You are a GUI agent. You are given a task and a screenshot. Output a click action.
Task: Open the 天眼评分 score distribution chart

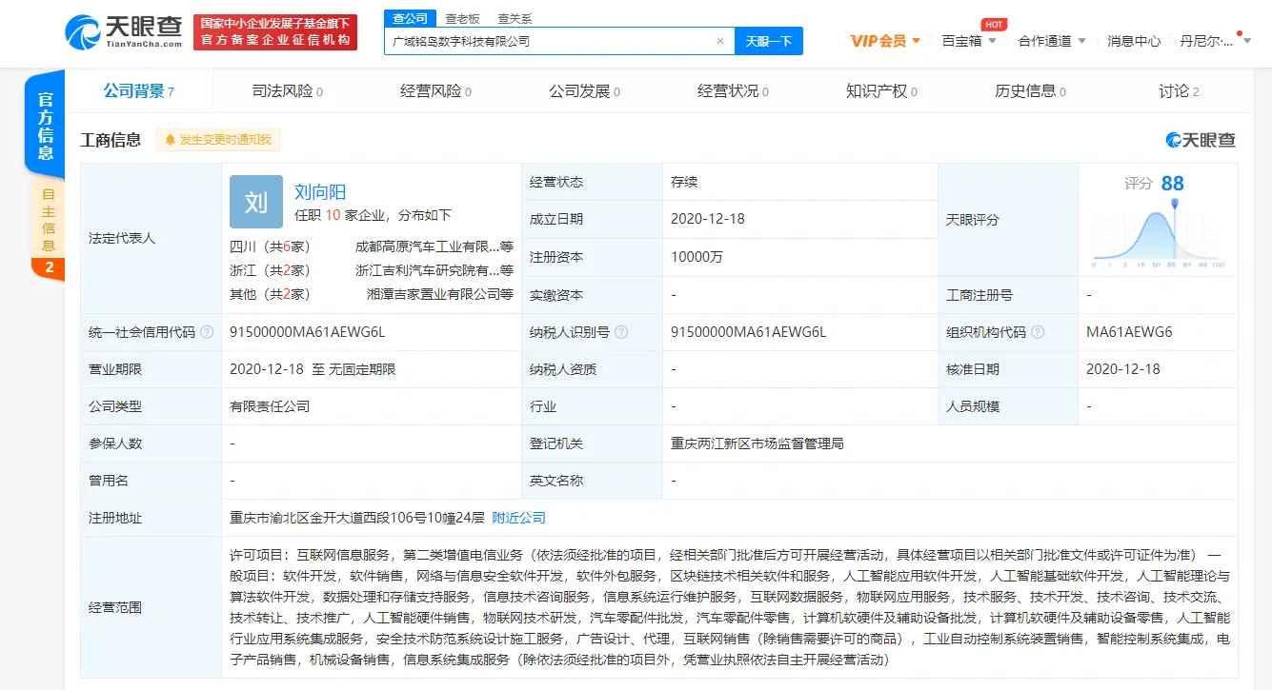pyautogui.click(x=1159, y=235)
